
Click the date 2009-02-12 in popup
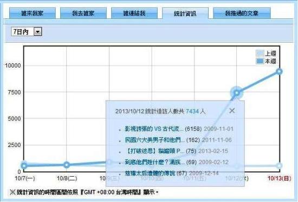coord(213,162)
